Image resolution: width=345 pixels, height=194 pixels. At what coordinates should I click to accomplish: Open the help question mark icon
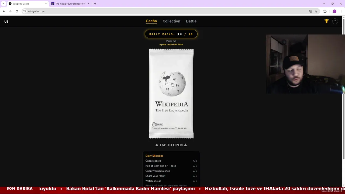[335, 21]
